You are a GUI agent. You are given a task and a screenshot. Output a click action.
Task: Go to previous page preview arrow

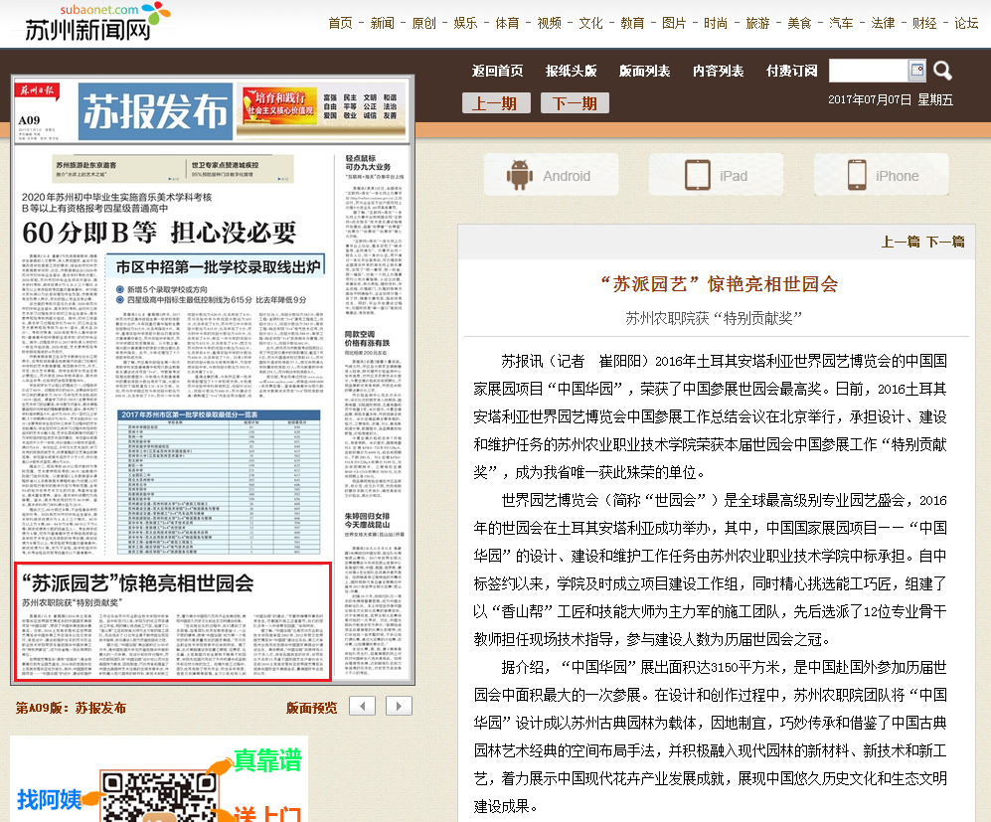pyautogui.click(x=362, y=706)
